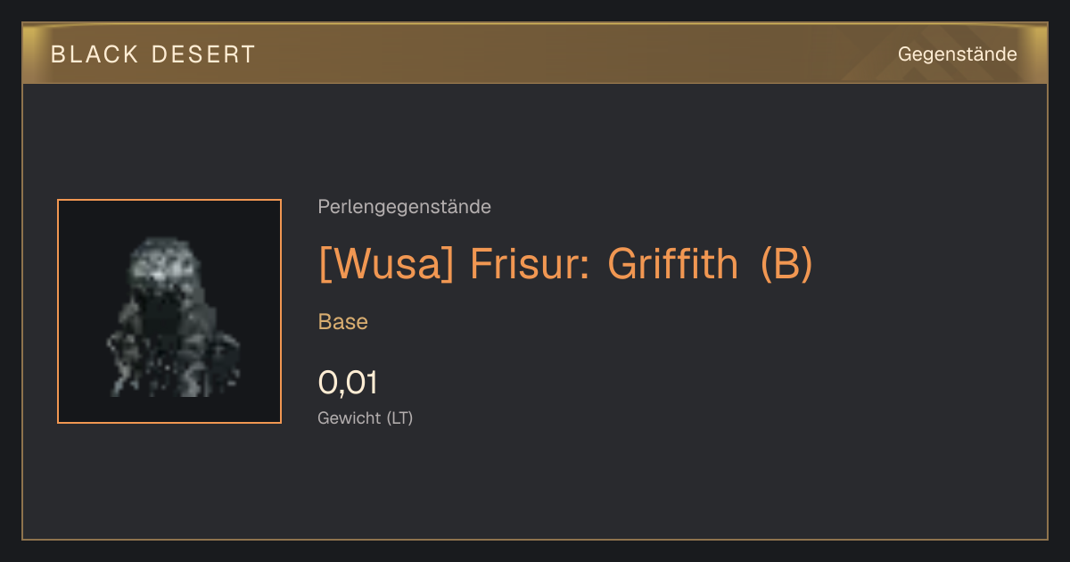The height and width of the screenshot is (562, 1070).
Task: Open the Gegenstände link in header
Action: pos(957,54)
